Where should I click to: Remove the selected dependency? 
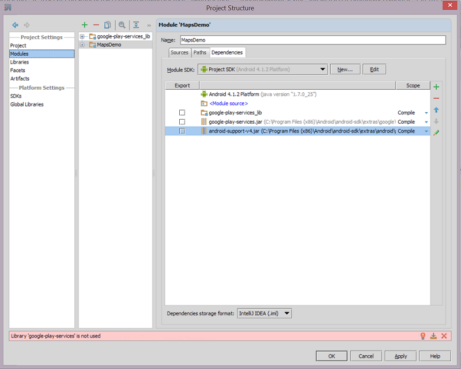(436, 98)
